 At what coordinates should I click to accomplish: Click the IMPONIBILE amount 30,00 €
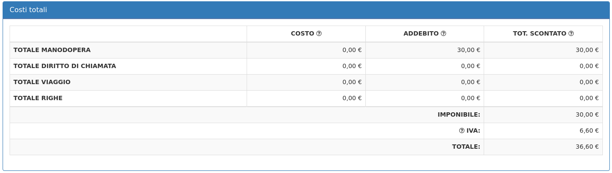[x=587, y=115]
